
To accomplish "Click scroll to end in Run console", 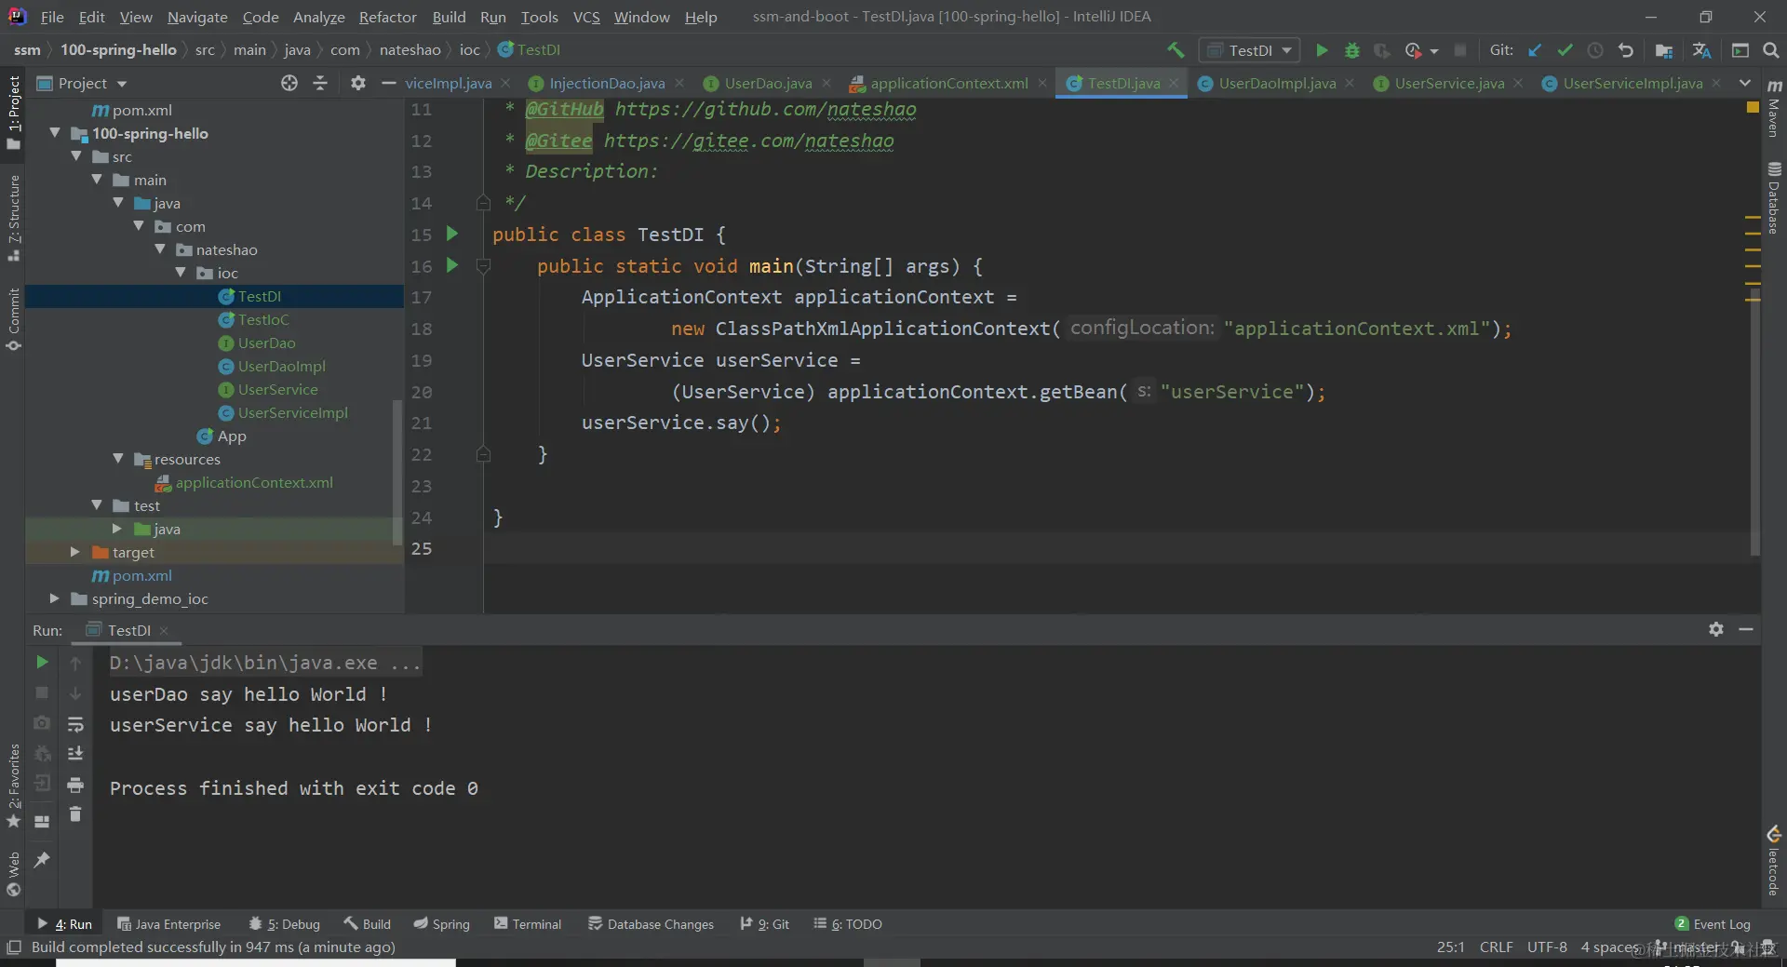I will click(x=75, y=753).
